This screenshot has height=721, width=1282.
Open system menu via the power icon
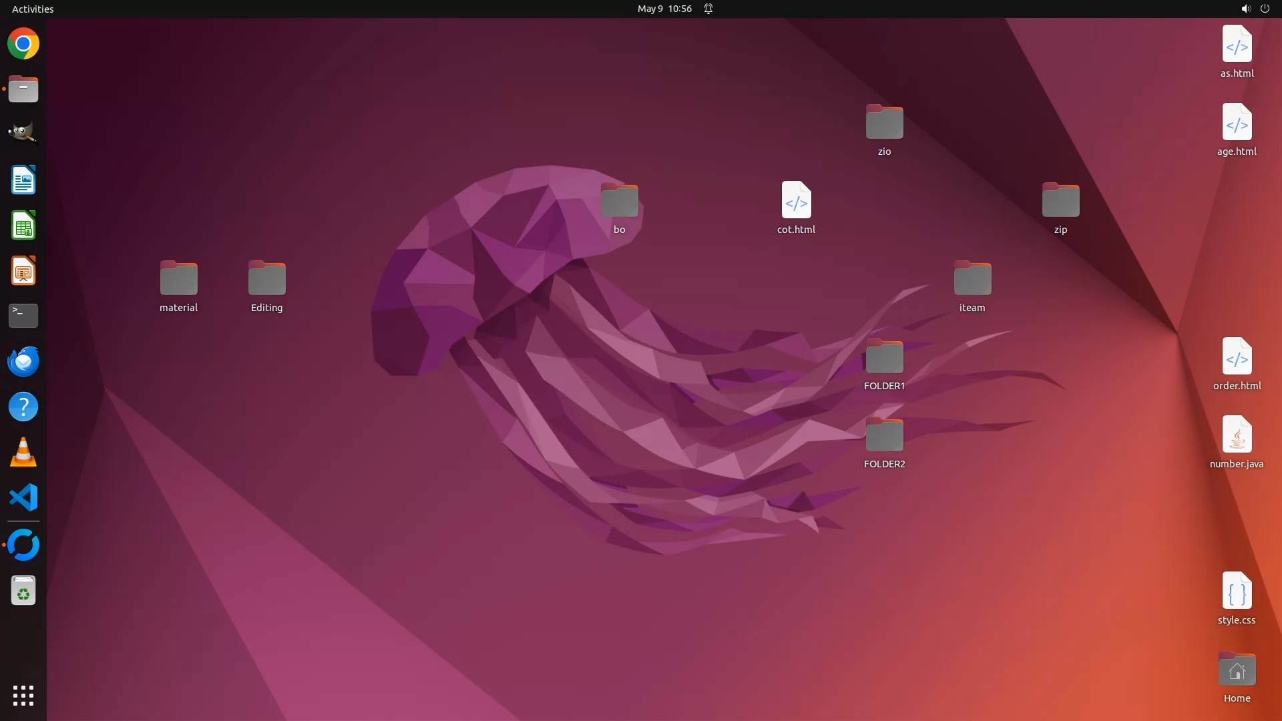(x=1265, y=9)
